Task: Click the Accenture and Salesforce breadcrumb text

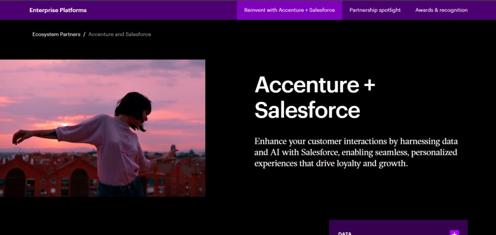Action: [119, 34]
